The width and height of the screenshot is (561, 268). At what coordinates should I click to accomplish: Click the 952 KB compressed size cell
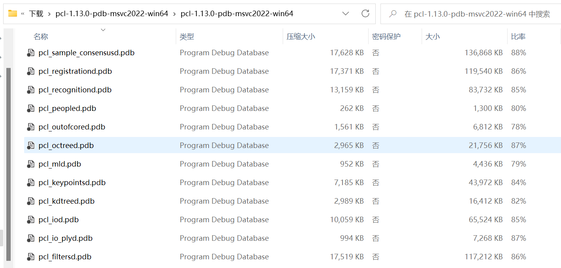point(352,164)
